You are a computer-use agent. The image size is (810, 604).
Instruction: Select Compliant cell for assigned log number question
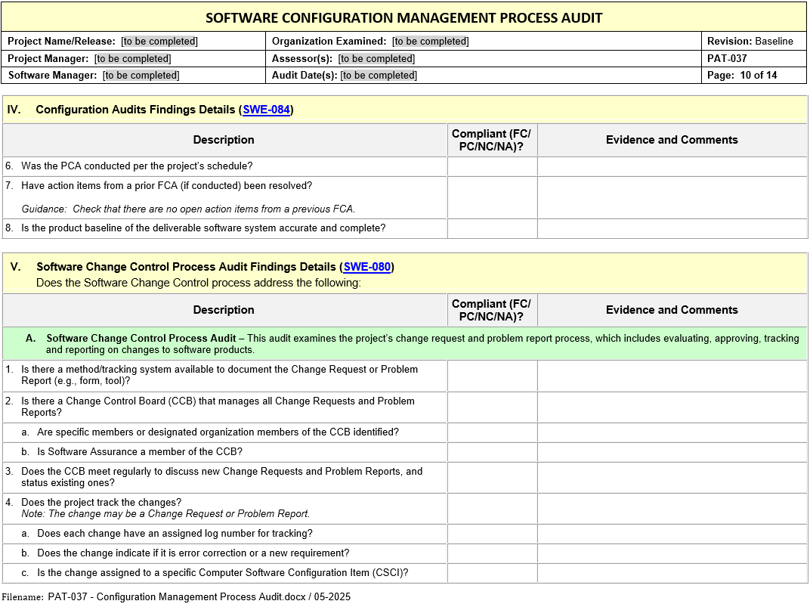492,534
